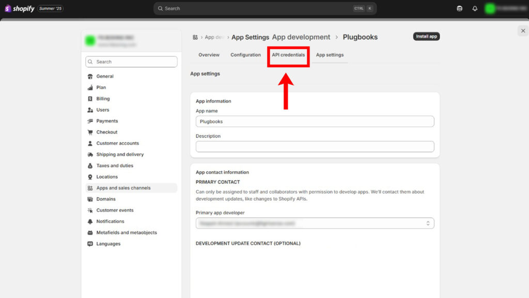Focus the settings sidebar Search field

point(131,62)
